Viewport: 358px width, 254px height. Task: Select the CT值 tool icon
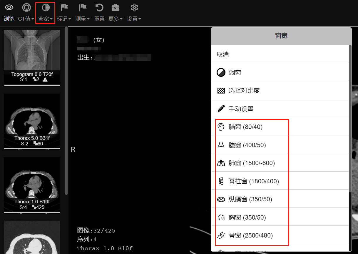[x=26, y=7]
